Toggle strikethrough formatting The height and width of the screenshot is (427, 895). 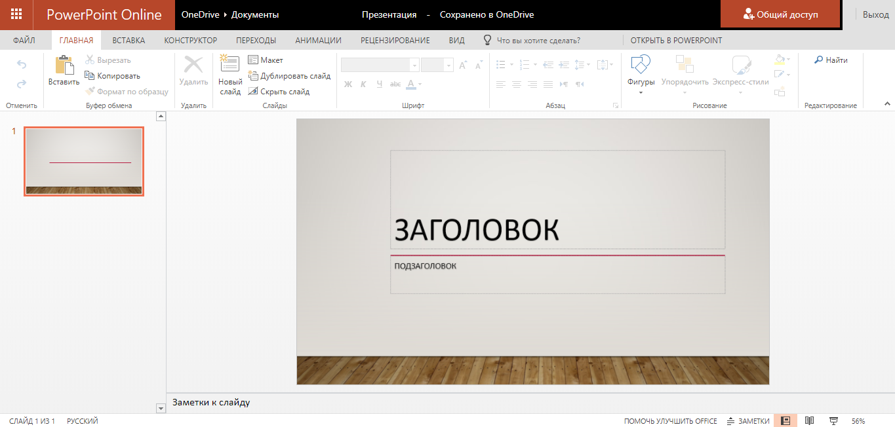pos(395,84)
